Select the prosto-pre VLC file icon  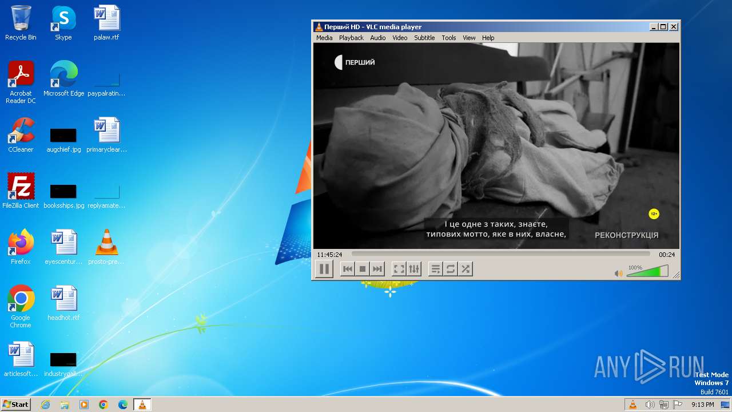[x=106, y=247]
